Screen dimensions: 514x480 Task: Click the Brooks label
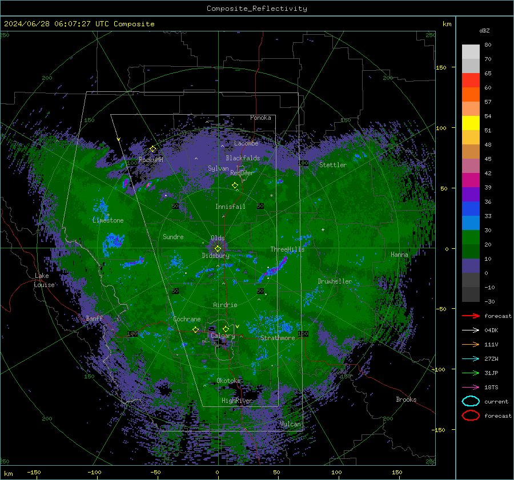point(406,400)
